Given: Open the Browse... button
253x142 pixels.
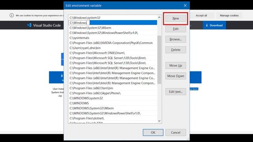Looking at the screenshot, I should pos(176,39).
